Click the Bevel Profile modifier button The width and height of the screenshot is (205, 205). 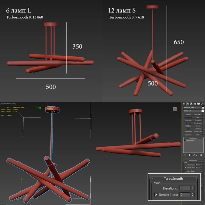pos(188,117)
